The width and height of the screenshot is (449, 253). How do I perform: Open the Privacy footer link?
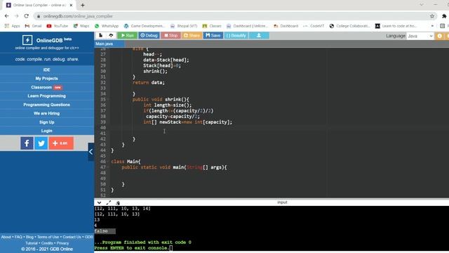point(62,243)
